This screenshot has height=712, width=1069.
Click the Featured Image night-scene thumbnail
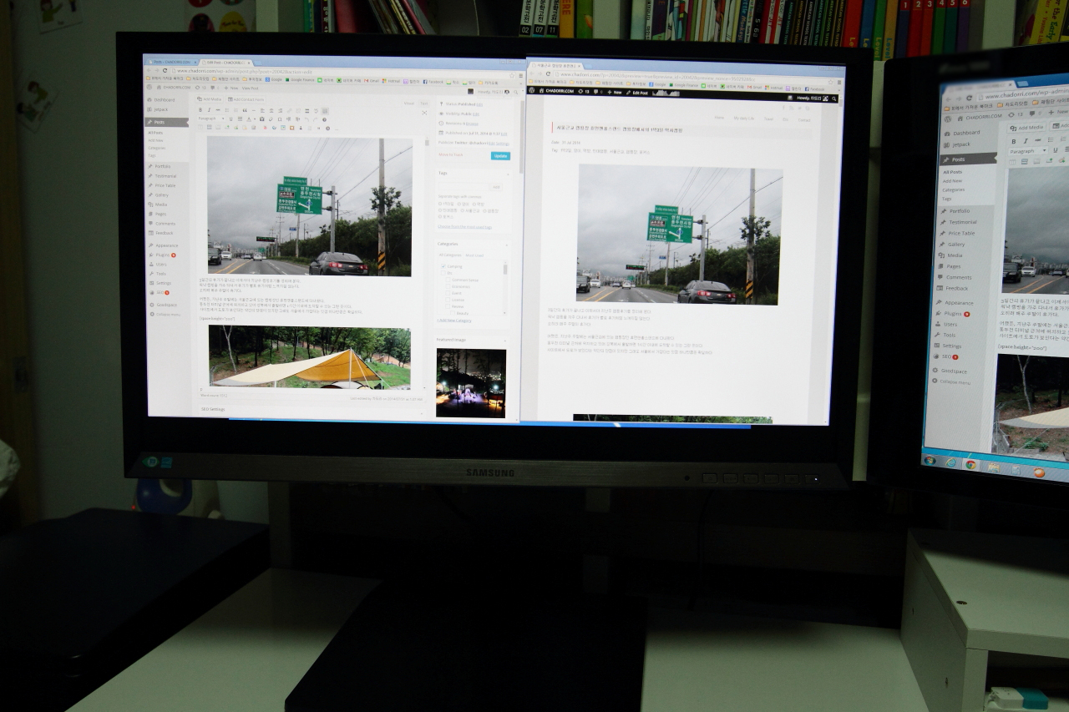click(x=471, y=383)
